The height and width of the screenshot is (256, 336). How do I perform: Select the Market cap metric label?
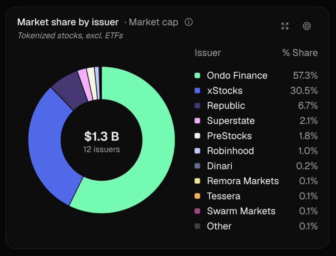tap(154, 22)
